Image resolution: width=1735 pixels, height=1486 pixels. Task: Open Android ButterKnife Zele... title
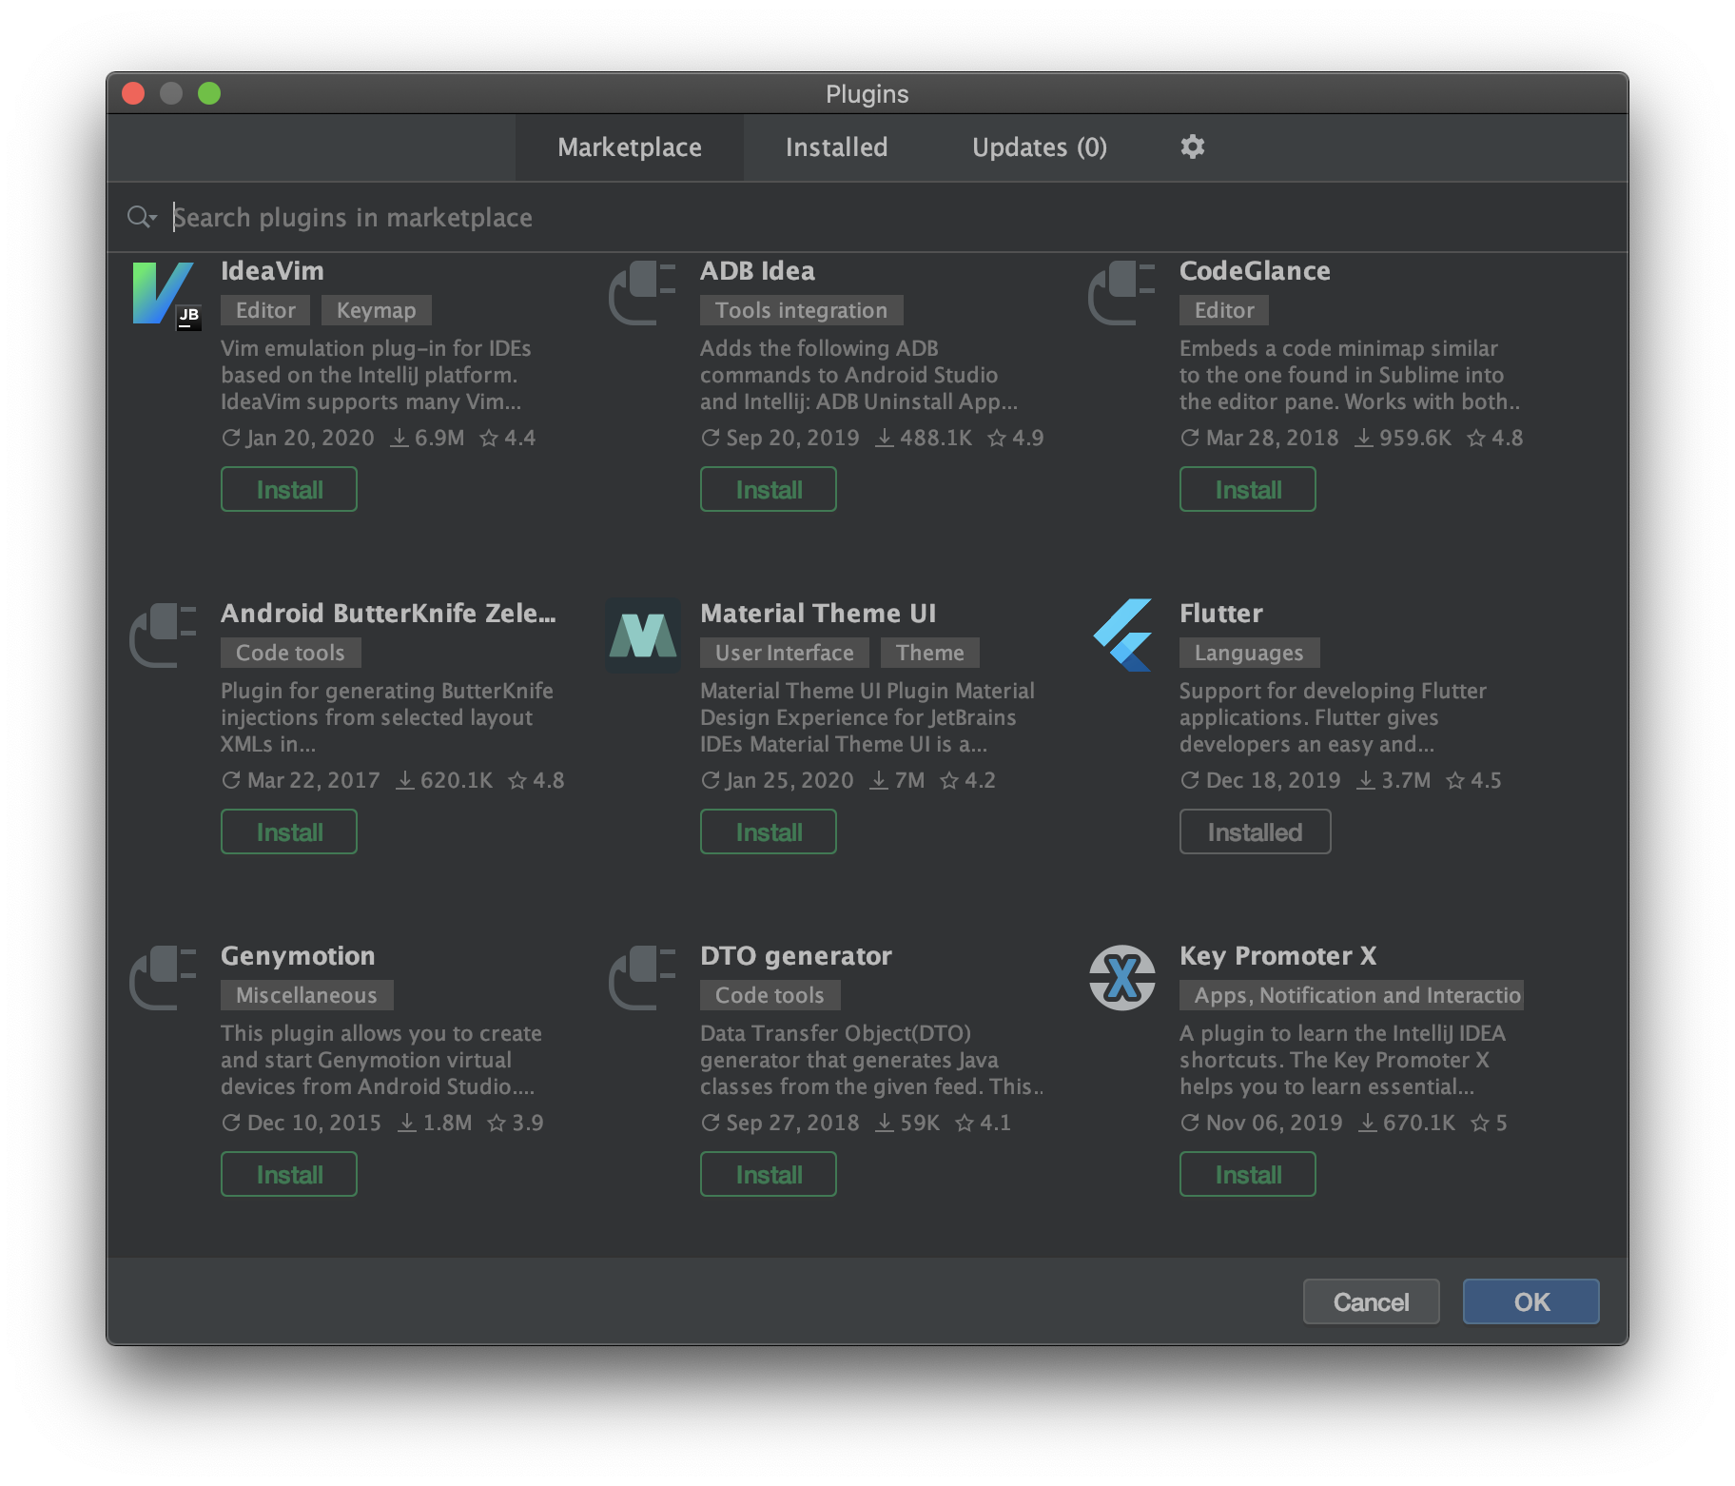click(388, 614)
